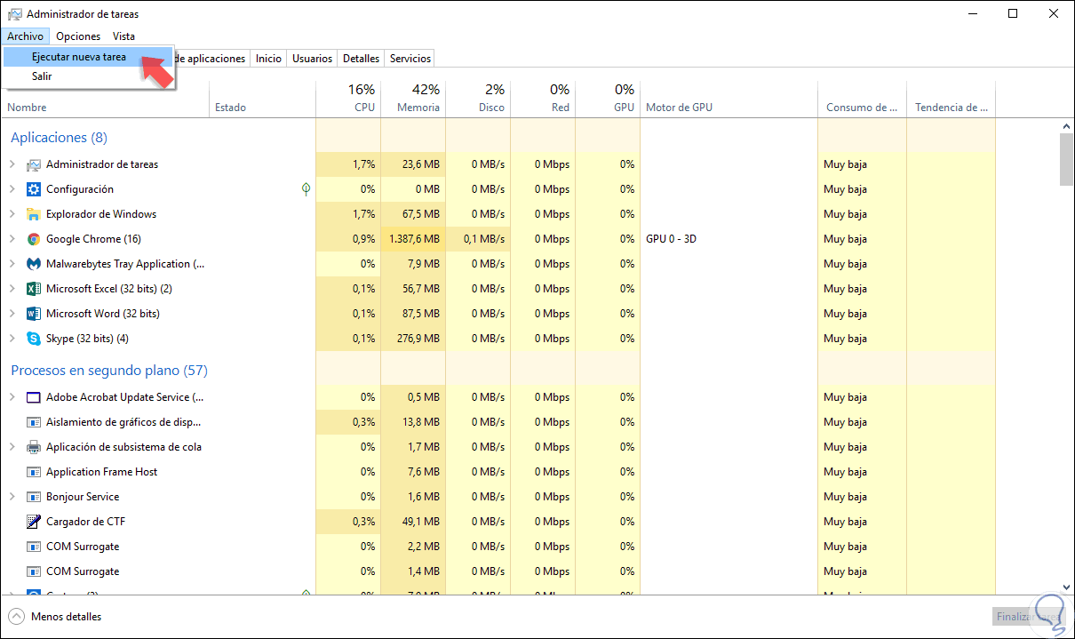
Task: Select the Skype process icon
Action: (x=34, y=339)
